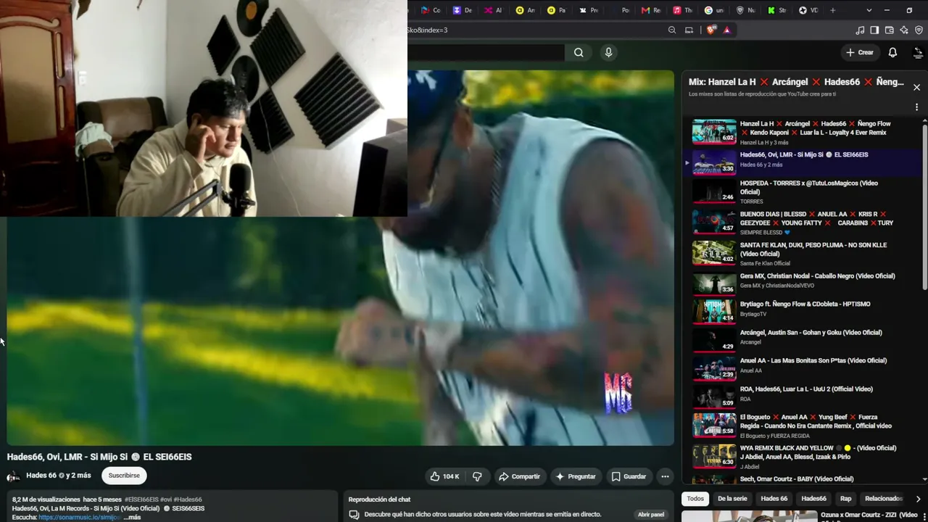The height and width of the screenshot is (522, 928).
Task: Click the VPN shield icon in toolbar
Action: coord(919,30)
